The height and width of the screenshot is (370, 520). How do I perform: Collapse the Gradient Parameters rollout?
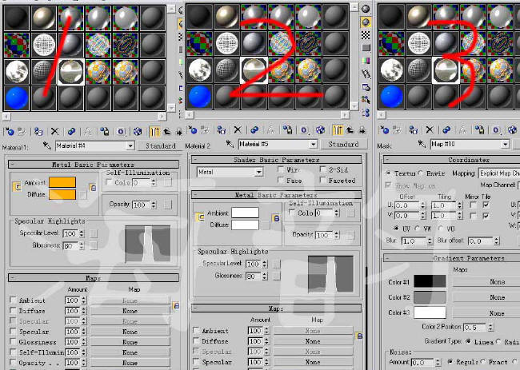point(452,258)
